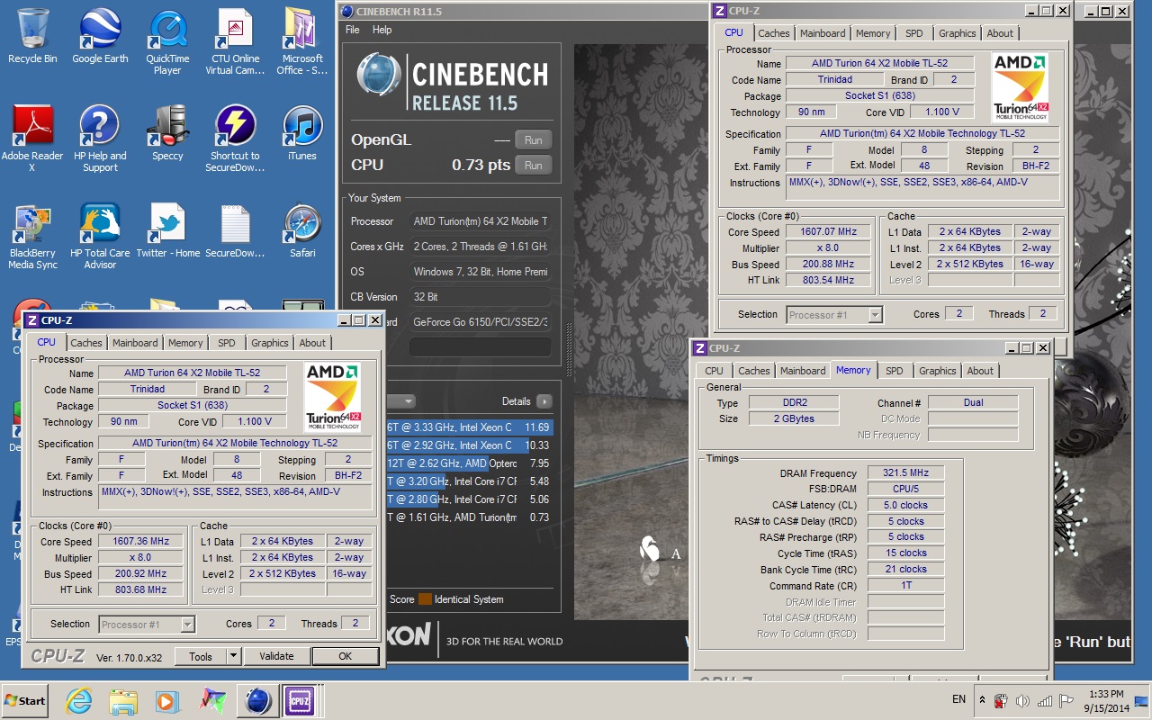Viewport: 1152px width, 720px height.
Task: Click the network signal tray icon
Action: pos(1045,700)
